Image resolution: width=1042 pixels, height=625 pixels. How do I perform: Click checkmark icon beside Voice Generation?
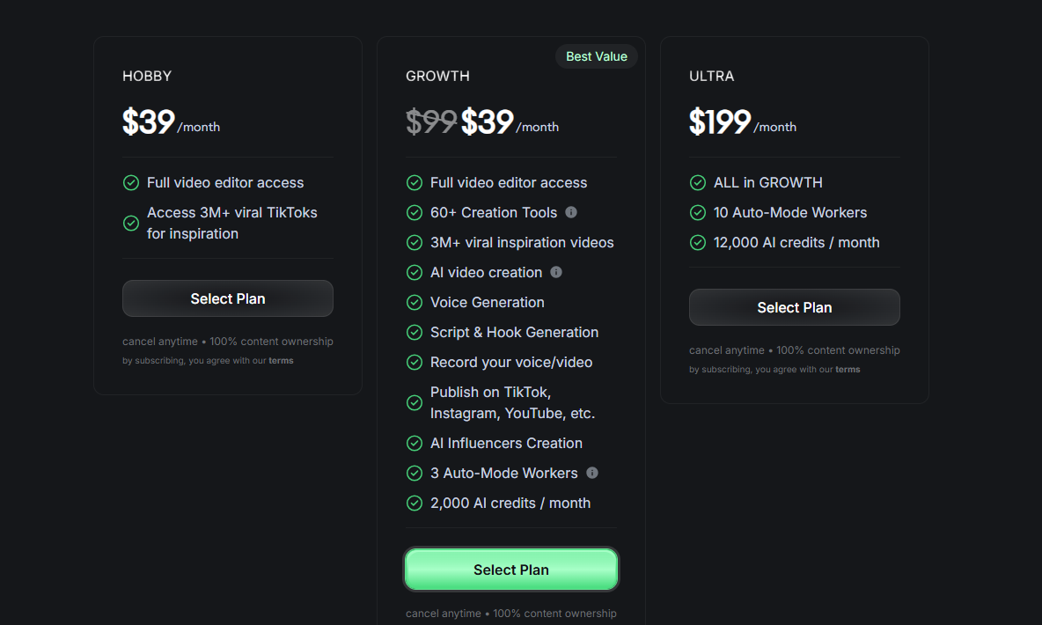[414, 303]
